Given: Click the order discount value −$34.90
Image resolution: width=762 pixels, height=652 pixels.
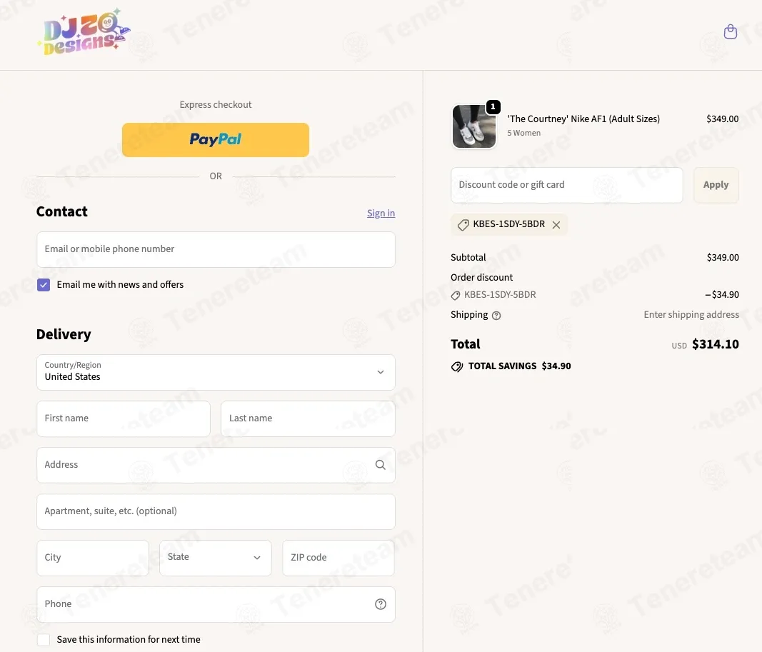Looking at the screenshot, I should point(722,295).
